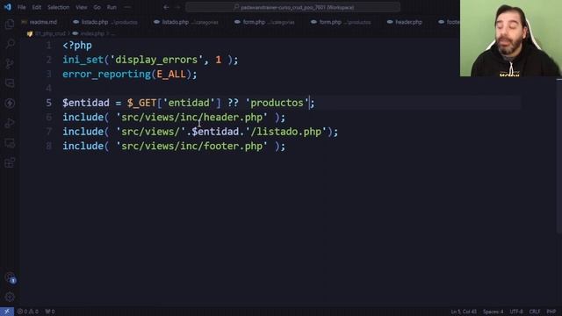Viewport: 562px width, 316px height.
Task: Click the webcam overlay thumbnail
Action: [x=511, y=38]
